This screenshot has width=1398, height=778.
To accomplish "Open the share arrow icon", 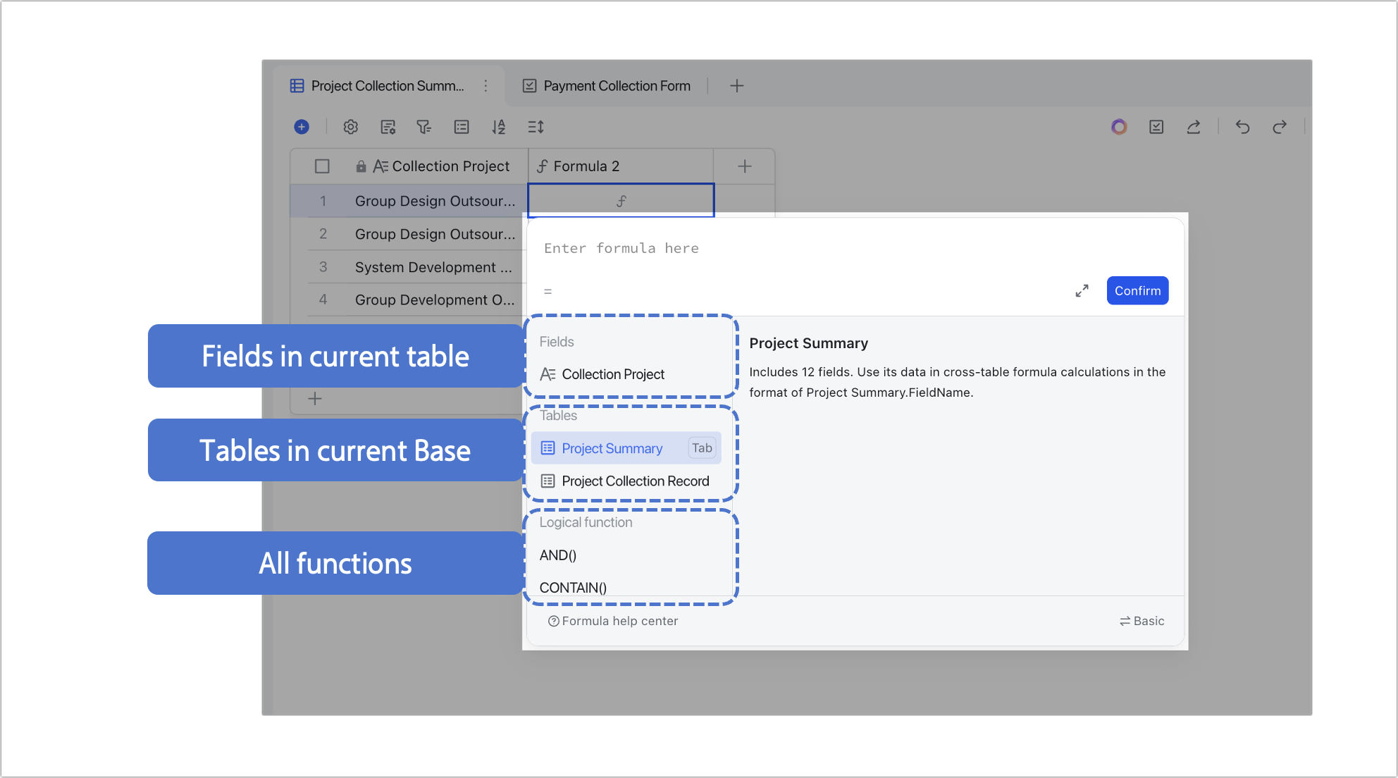I will 1193,127.
